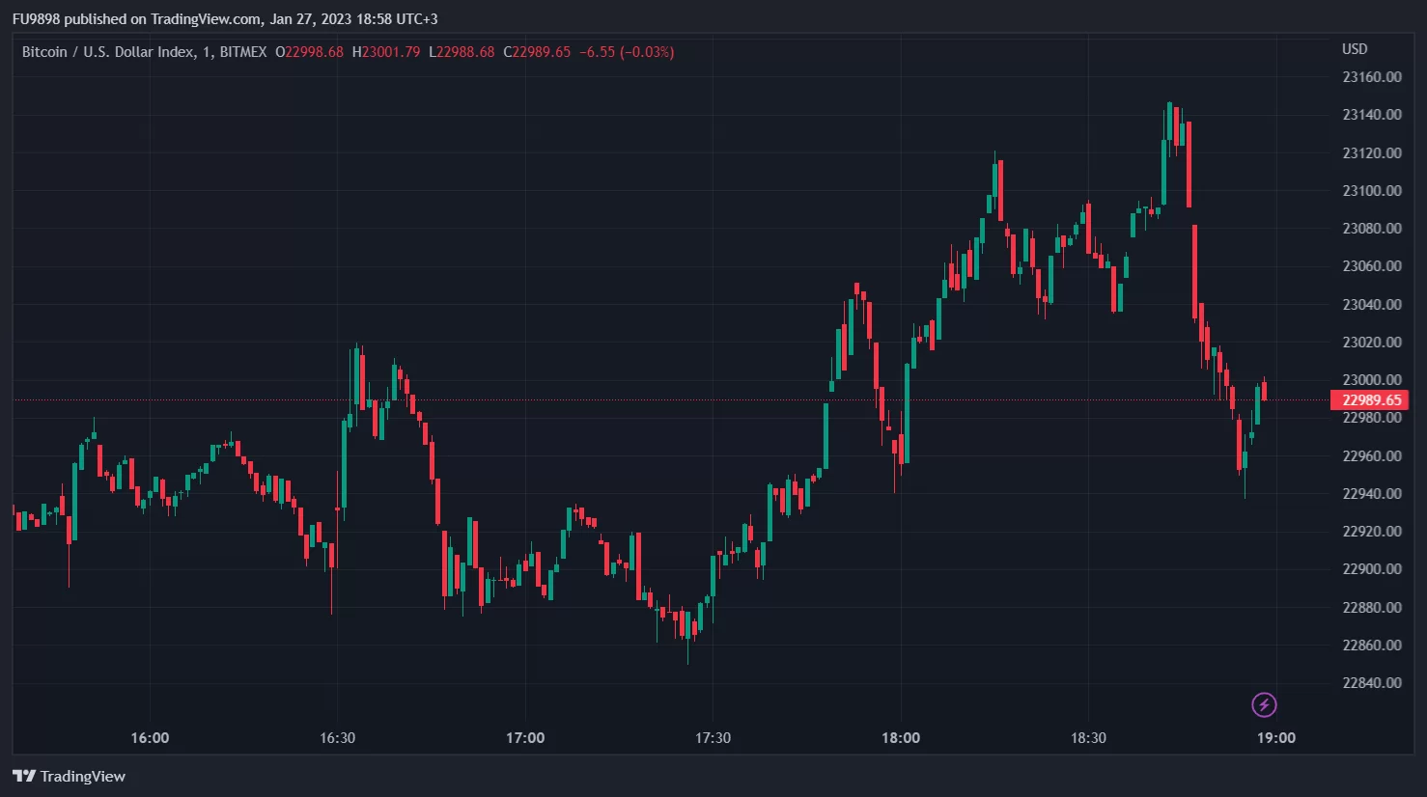The image size is (1427, 797).
Task: Select the 18:00 time axis label
Action: [901, 738]
